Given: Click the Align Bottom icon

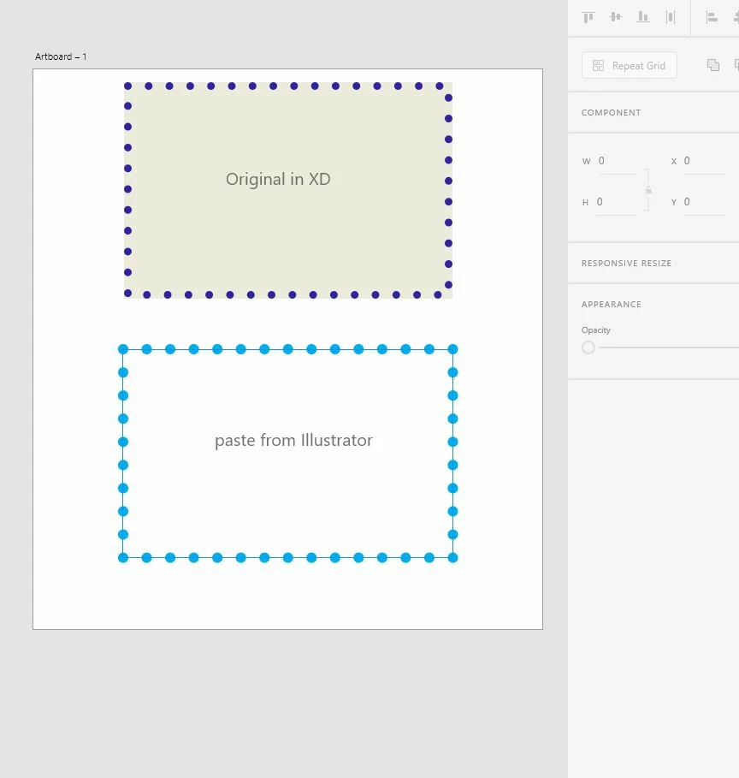Looking at the screenshot, I should [x=643, y=17].
